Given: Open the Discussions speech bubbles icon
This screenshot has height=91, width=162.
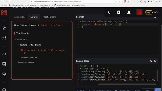Looking at the screenshot, I should (4, 74).
